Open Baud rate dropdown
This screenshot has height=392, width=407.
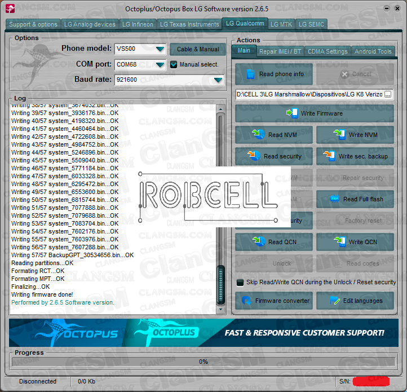coord(218,80)
